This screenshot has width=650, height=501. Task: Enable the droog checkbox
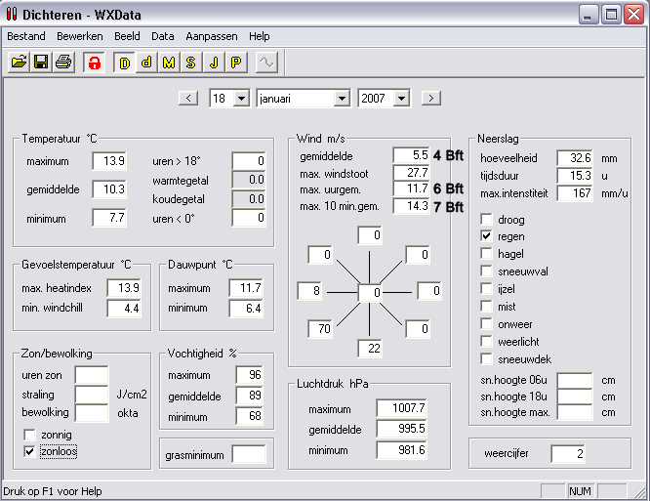[486, 219]
